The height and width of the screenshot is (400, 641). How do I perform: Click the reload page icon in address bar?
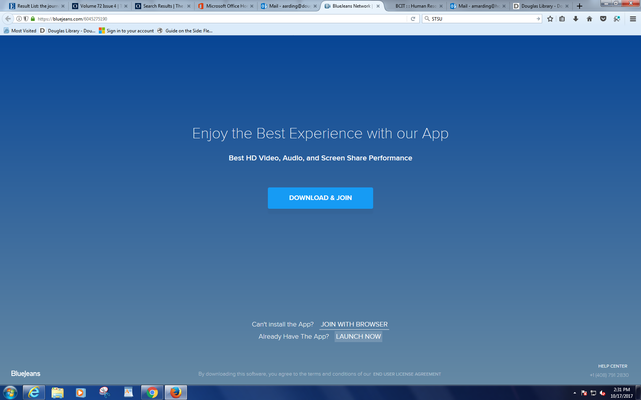[413, 19]
